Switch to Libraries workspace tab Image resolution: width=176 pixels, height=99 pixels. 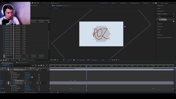pyautogui.click(x=146, y=3)
